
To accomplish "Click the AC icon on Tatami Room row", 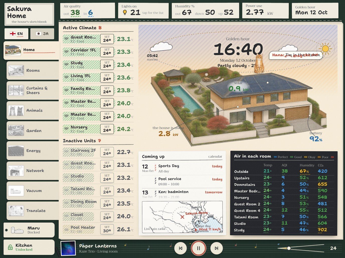I will click(66, 191).
